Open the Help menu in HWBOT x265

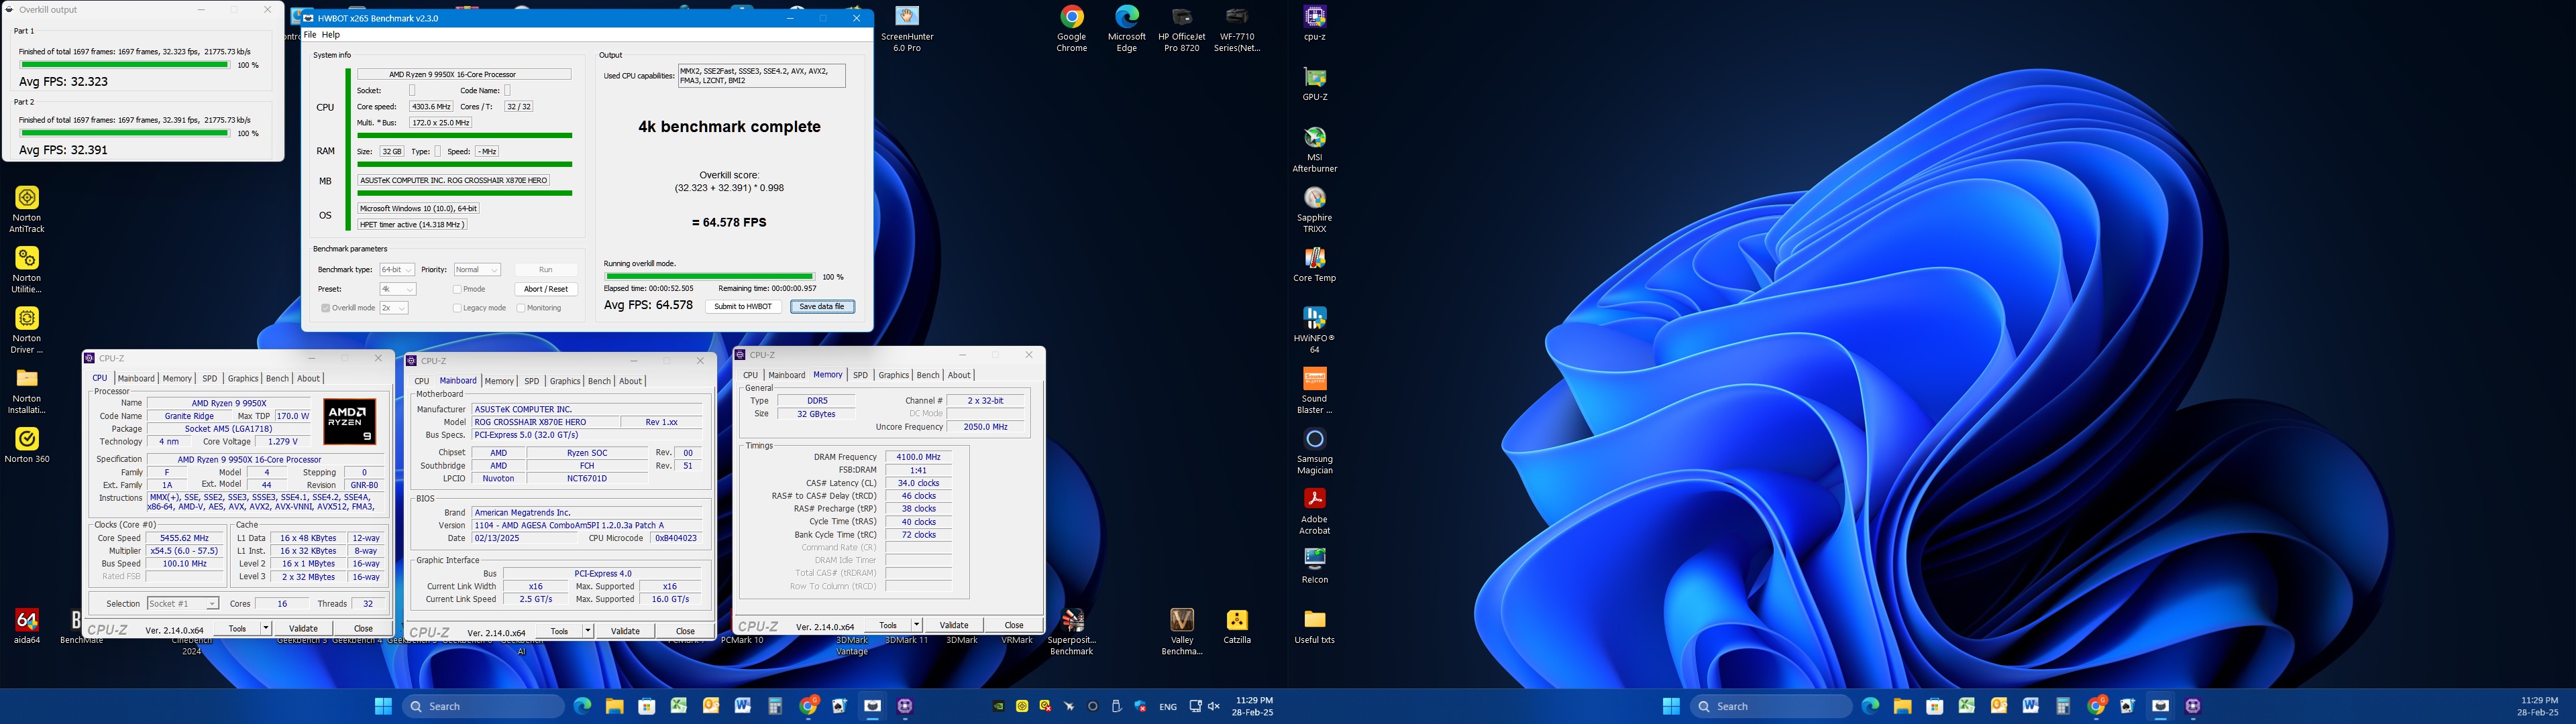click(x=331, y=35)
